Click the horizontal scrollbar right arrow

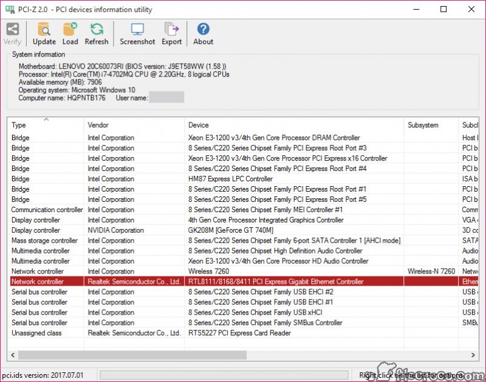(473, 355)
